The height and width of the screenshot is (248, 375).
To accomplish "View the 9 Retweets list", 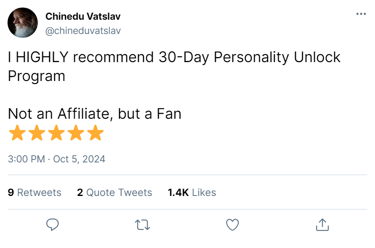I will coord(35,193).
